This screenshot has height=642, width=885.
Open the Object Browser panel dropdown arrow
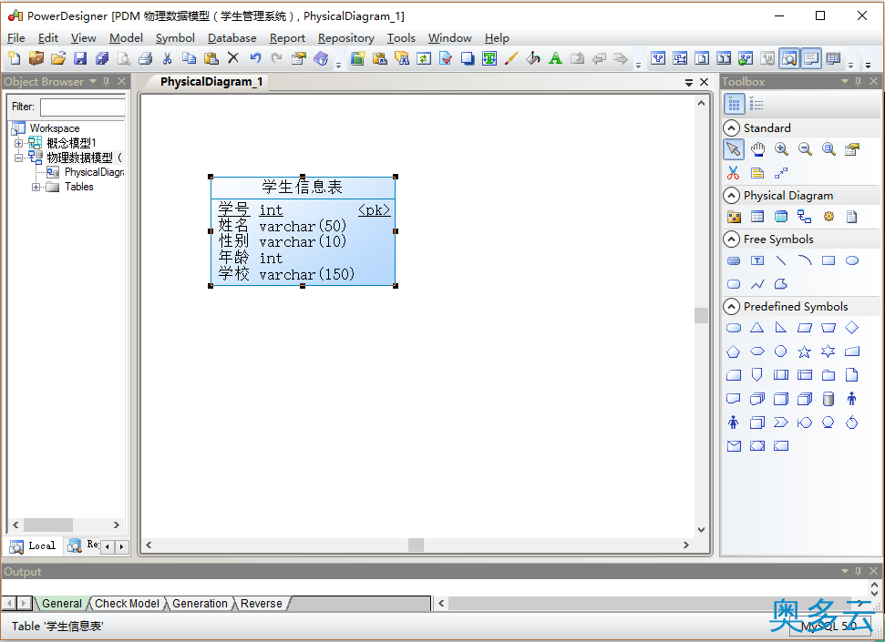(93, 81)
